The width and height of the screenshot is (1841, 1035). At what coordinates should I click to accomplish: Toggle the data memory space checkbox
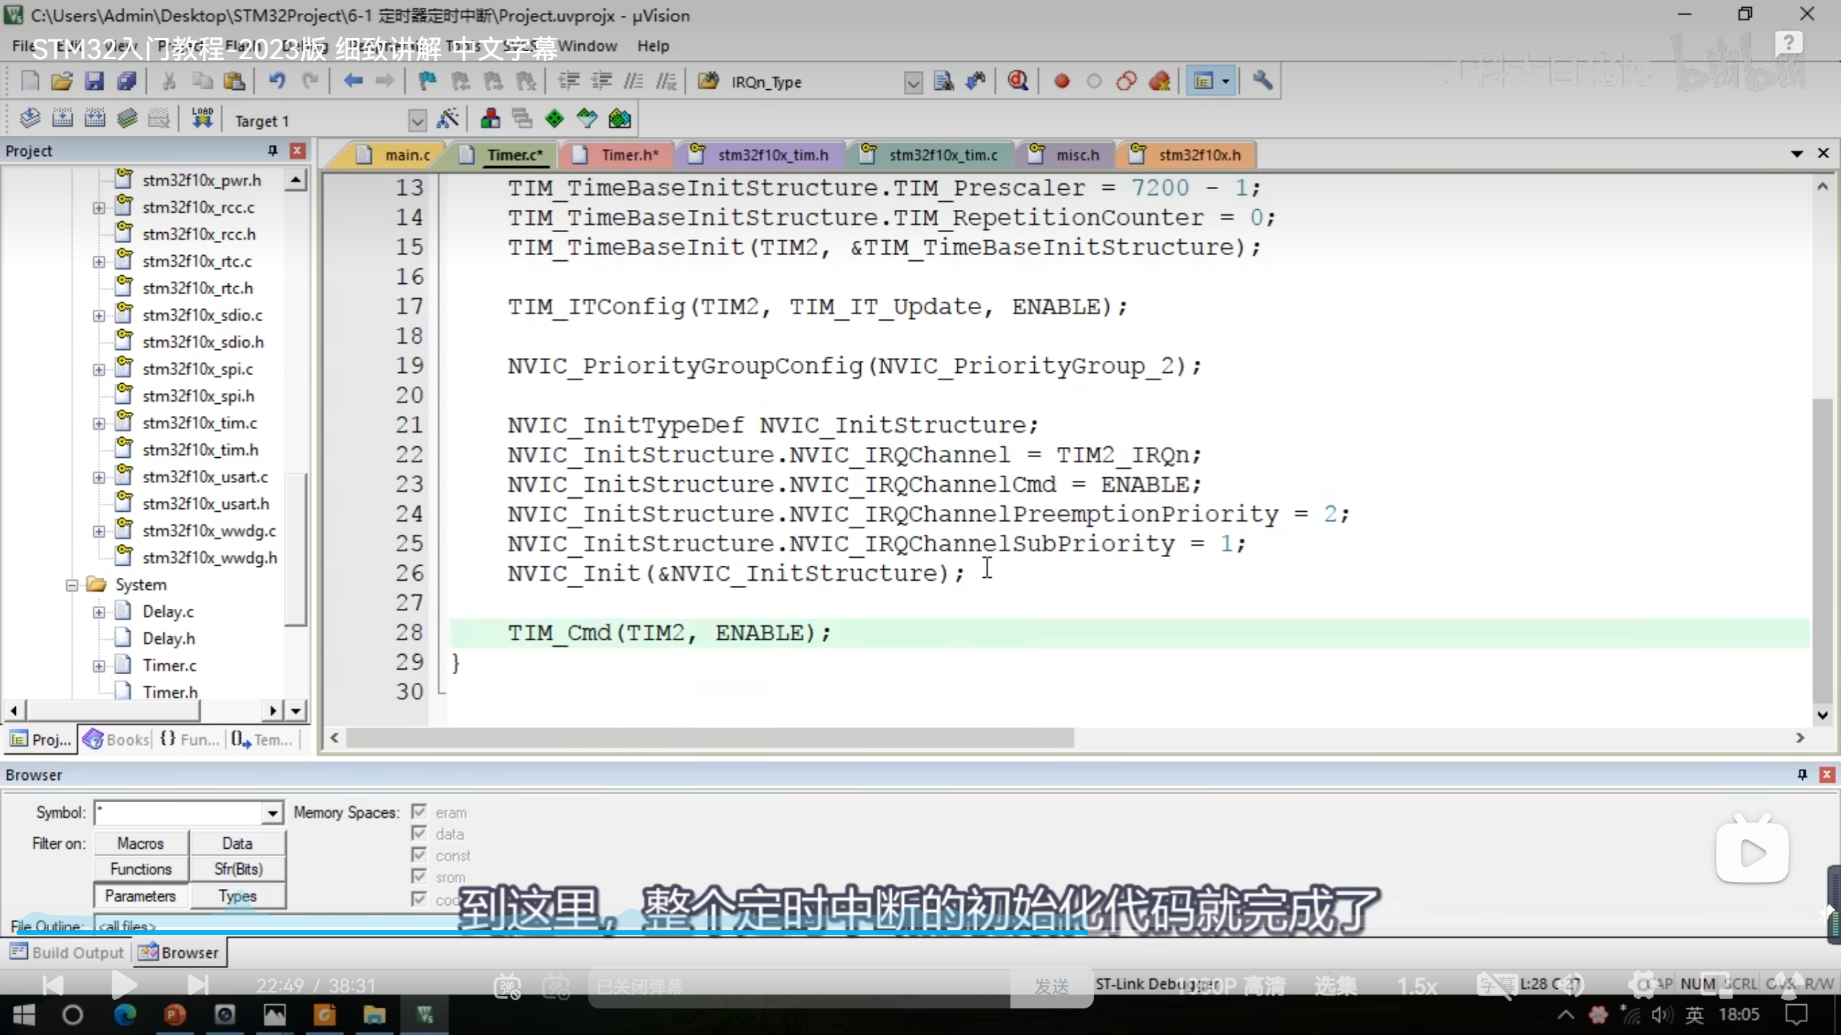(x=419, y=834)
